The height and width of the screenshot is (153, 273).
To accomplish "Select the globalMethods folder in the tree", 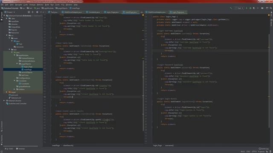I will pos(23,86).
